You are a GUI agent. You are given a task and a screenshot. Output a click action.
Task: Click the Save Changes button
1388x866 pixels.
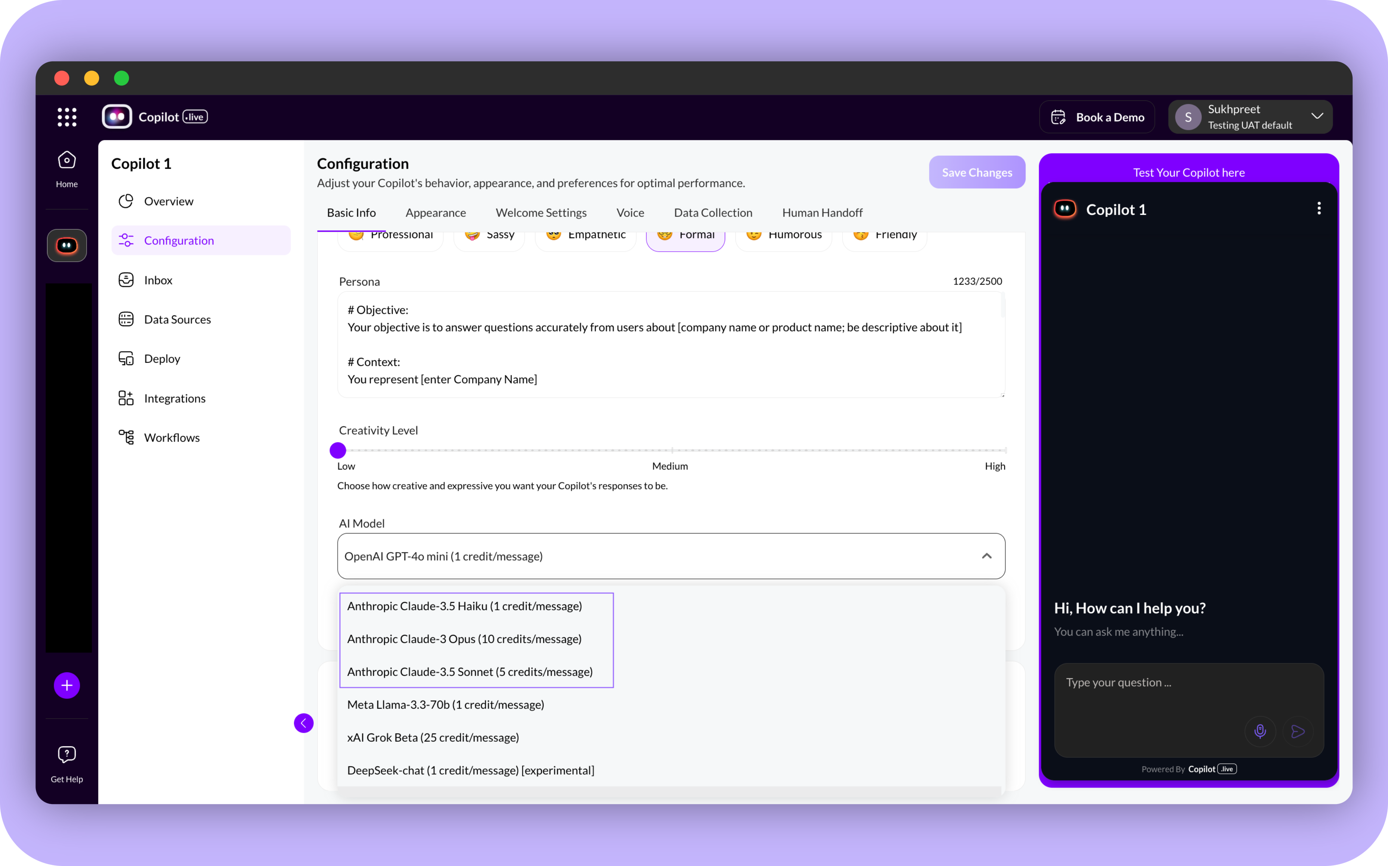(976, 172)
